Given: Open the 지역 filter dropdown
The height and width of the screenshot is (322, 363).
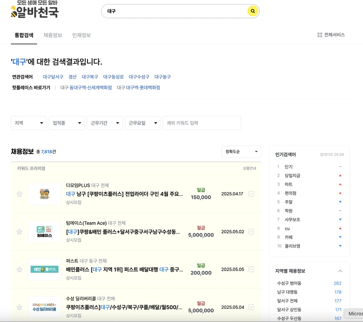Looking at the screenshot, I should pyautogui.click(x=29, y=123).
